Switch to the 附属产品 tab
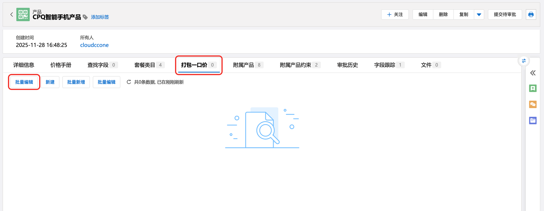 (x=243, y=65)
